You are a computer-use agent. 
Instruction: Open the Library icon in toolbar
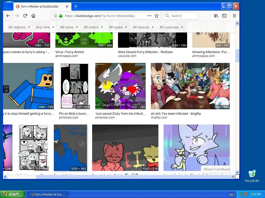click(x=216, y=16)
